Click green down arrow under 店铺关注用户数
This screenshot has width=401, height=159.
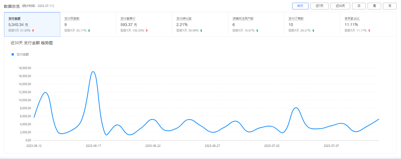[257, 30]
